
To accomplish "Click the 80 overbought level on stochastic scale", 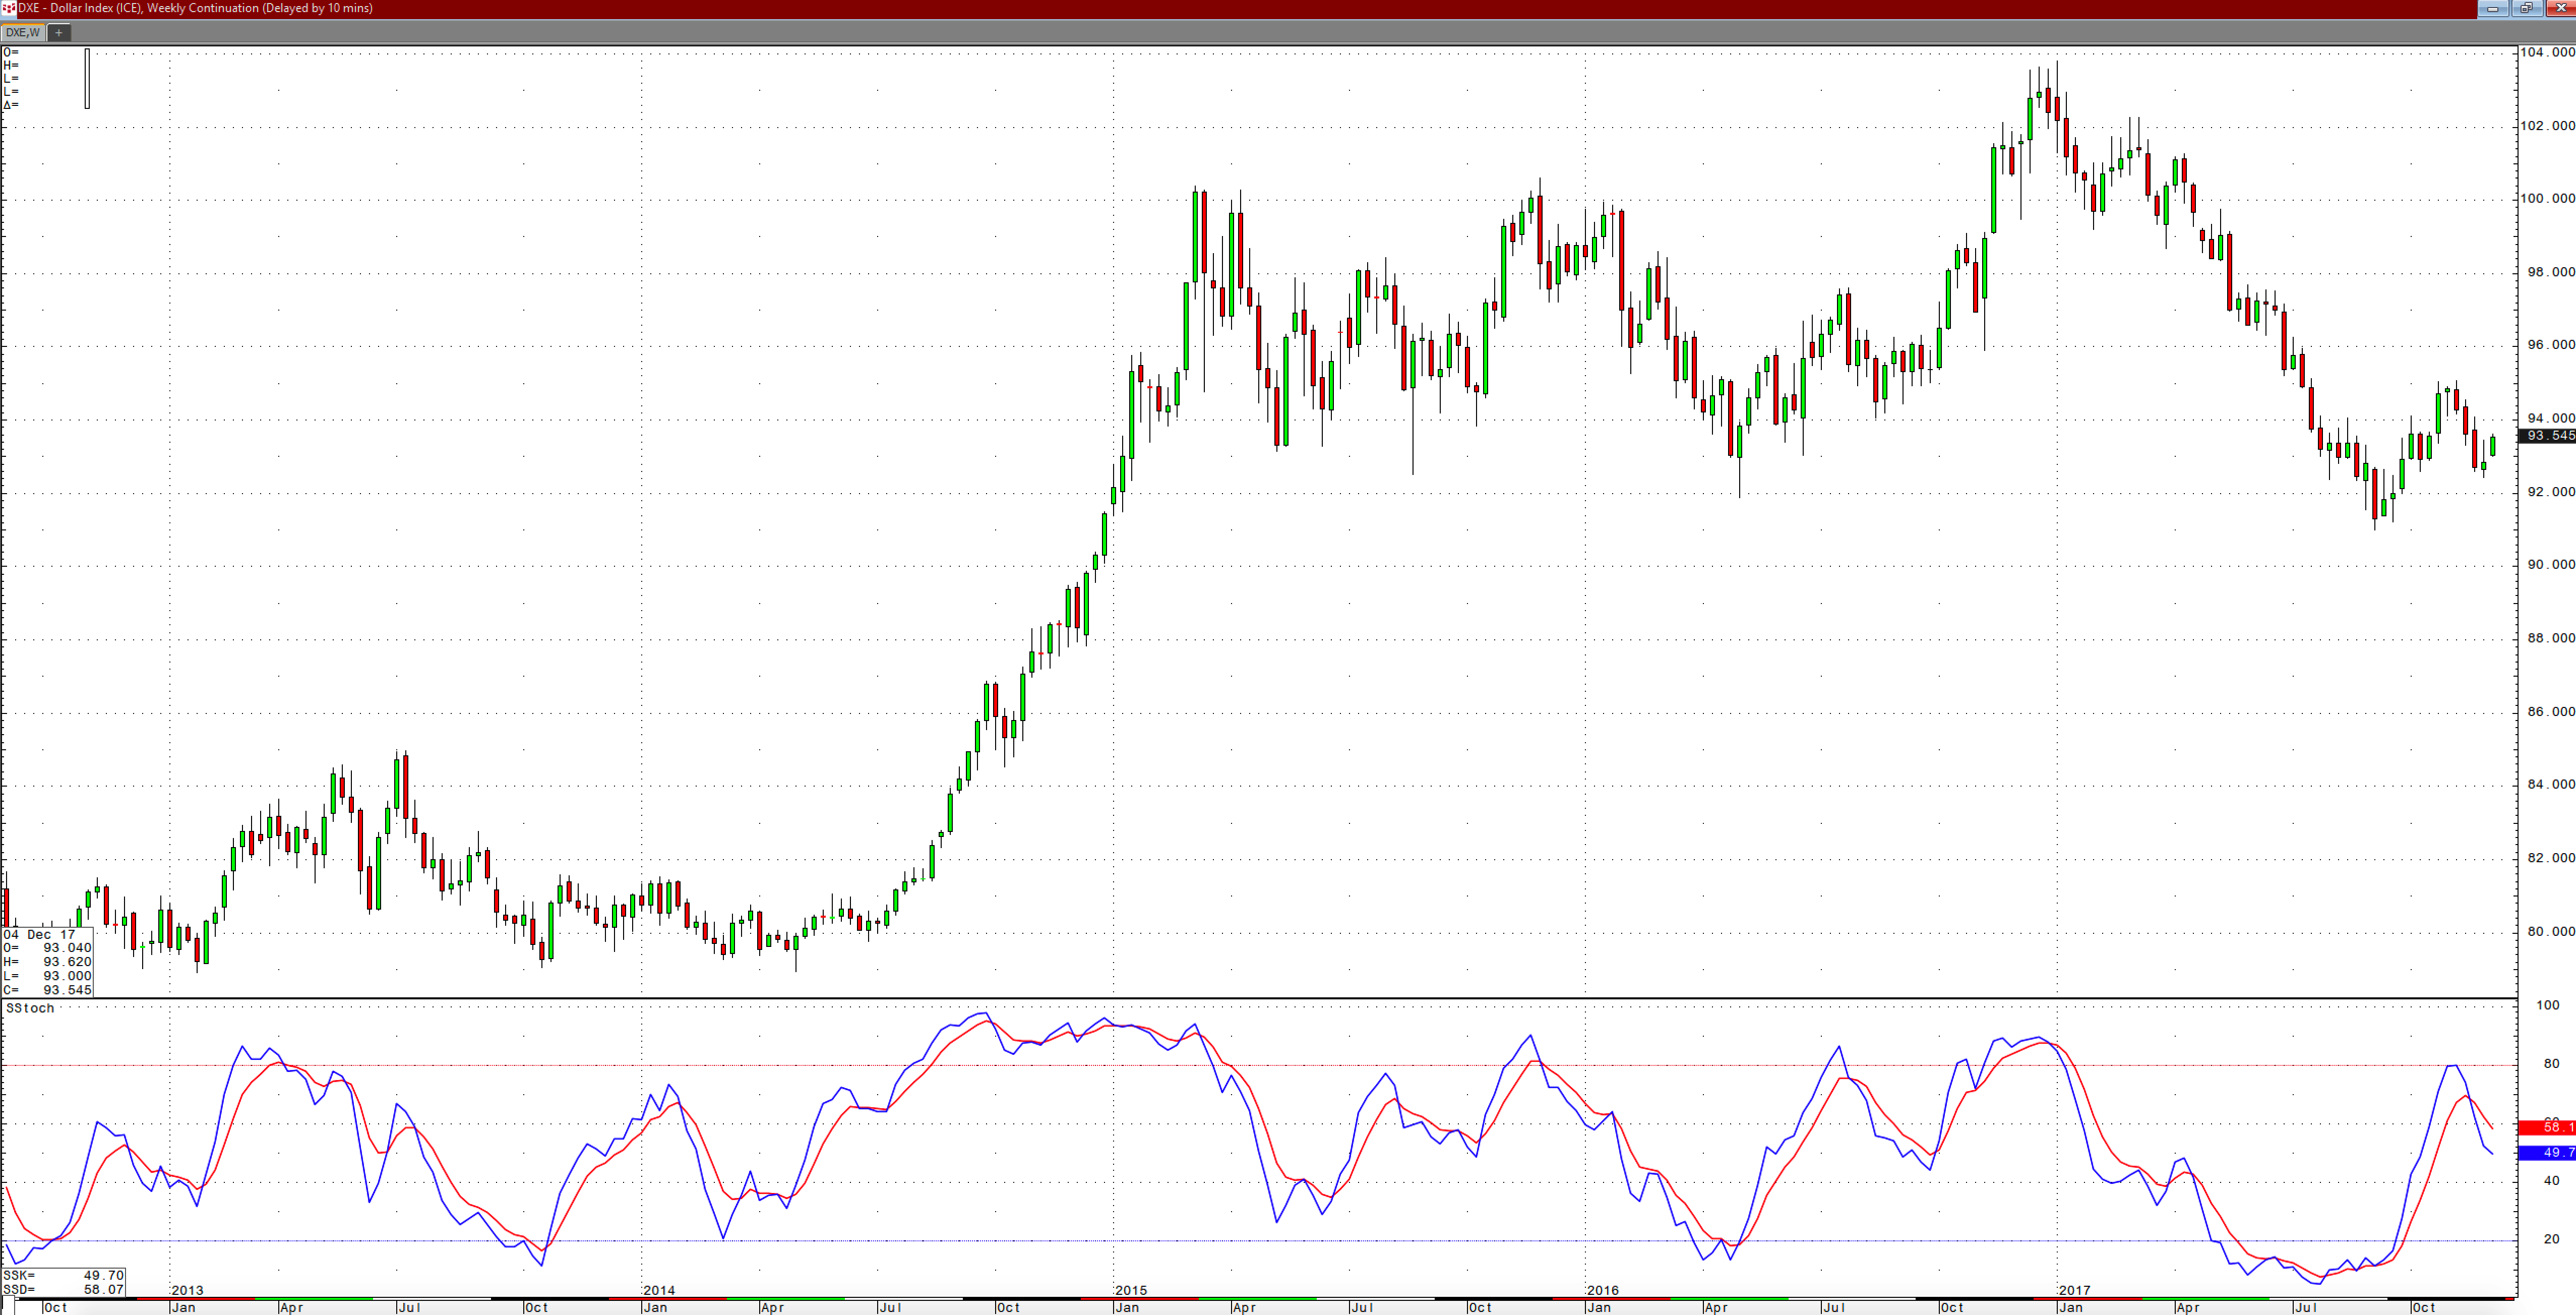I will [x=2551, y=1063].
